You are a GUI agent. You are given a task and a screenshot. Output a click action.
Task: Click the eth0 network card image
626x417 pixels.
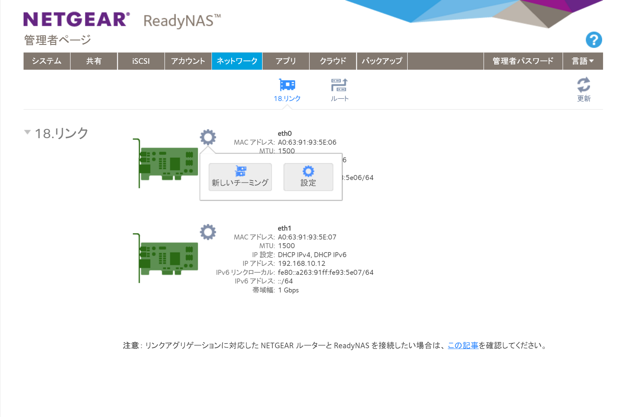point(165,163)
